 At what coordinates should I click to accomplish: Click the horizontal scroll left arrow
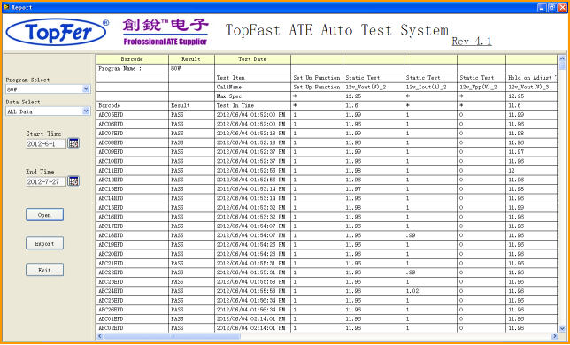pos(100,336)
